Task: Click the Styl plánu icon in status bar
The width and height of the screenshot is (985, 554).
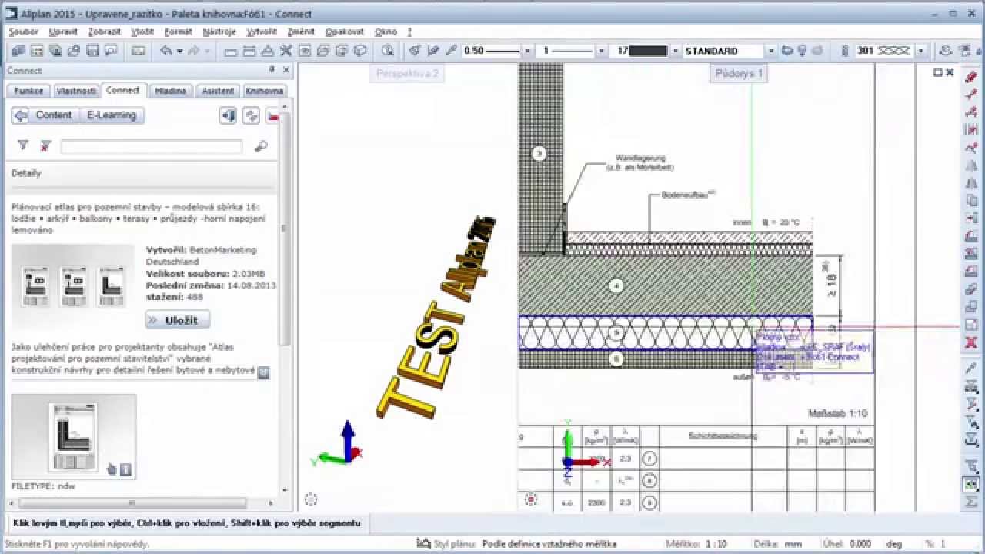Action: point(423,544)
